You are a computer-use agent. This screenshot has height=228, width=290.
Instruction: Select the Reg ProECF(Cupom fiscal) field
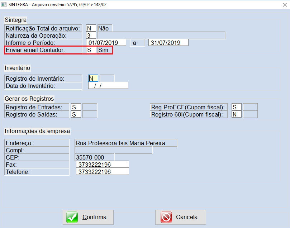[236, 107]
